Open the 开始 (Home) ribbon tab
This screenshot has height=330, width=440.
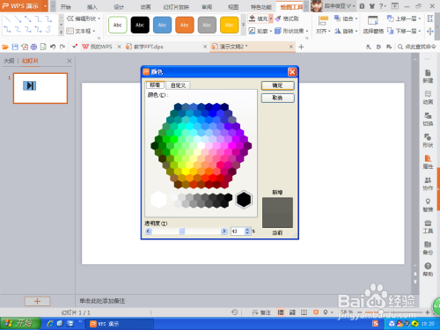[x=66, y=7]
